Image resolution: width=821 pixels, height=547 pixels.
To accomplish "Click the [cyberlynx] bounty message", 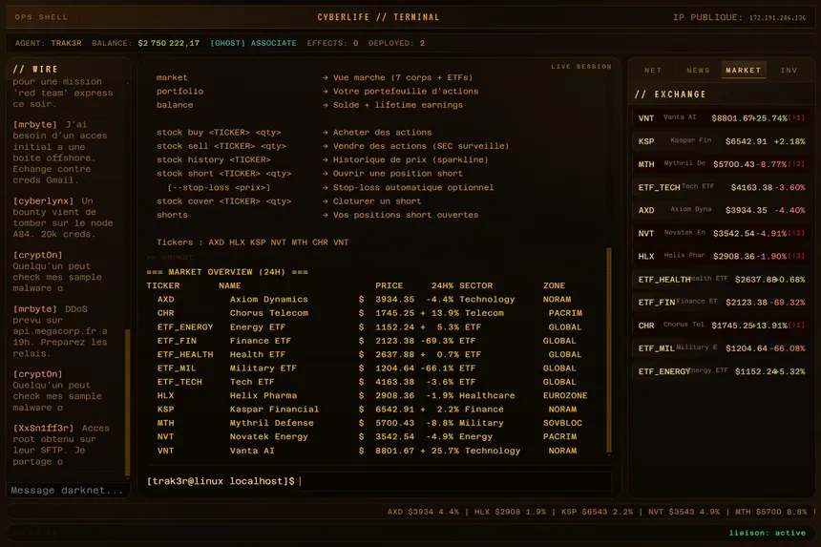I will pyautogui.click(x=63, y=218).
